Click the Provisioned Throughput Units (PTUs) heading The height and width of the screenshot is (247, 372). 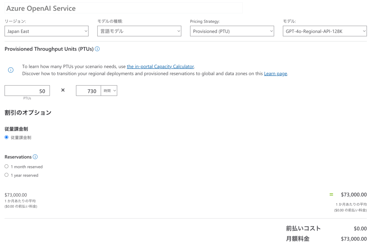click(x=49, y=49)
